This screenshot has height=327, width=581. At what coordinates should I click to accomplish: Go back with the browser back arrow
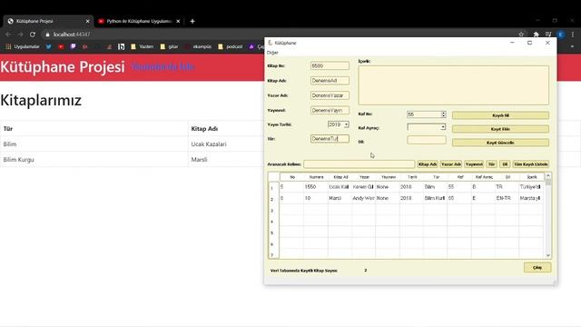(x=8, y=35)
